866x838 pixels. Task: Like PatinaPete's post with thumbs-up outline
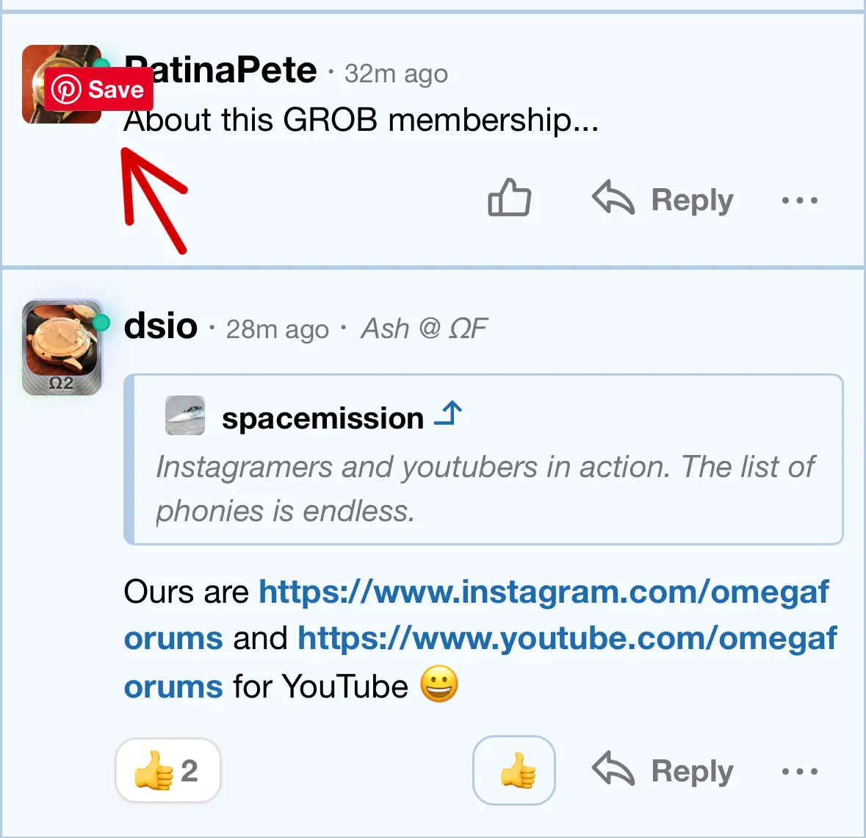pos(510,198)
